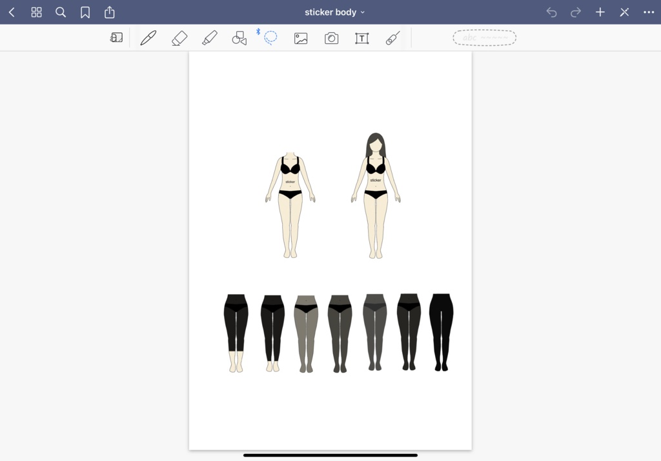
Task: Toggle the zoom window tool
Action: point(116,38)
